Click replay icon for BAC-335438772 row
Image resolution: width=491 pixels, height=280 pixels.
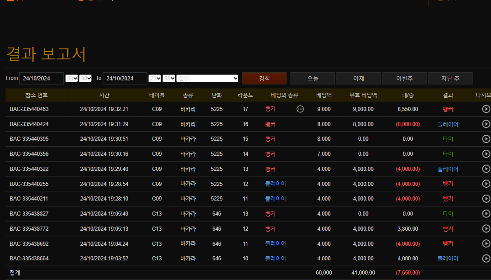(x=486, y=228)
